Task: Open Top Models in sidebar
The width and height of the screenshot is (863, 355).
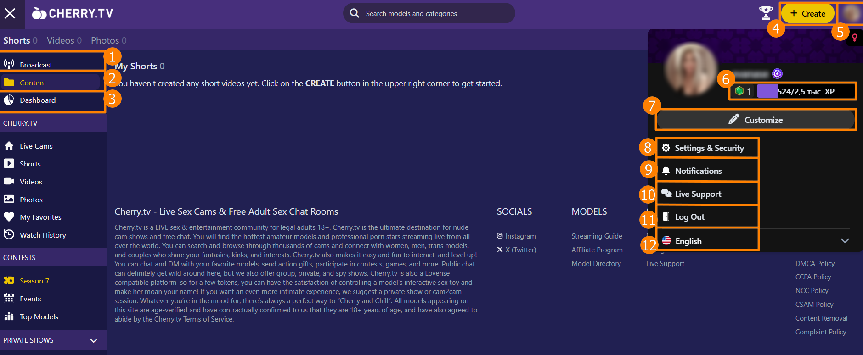Action: click(x=39, y=317)
